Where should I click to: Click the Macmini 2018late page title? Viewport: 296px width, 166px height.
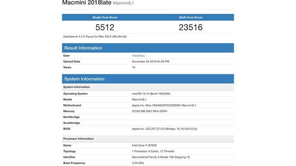click(x=87, y=3)
